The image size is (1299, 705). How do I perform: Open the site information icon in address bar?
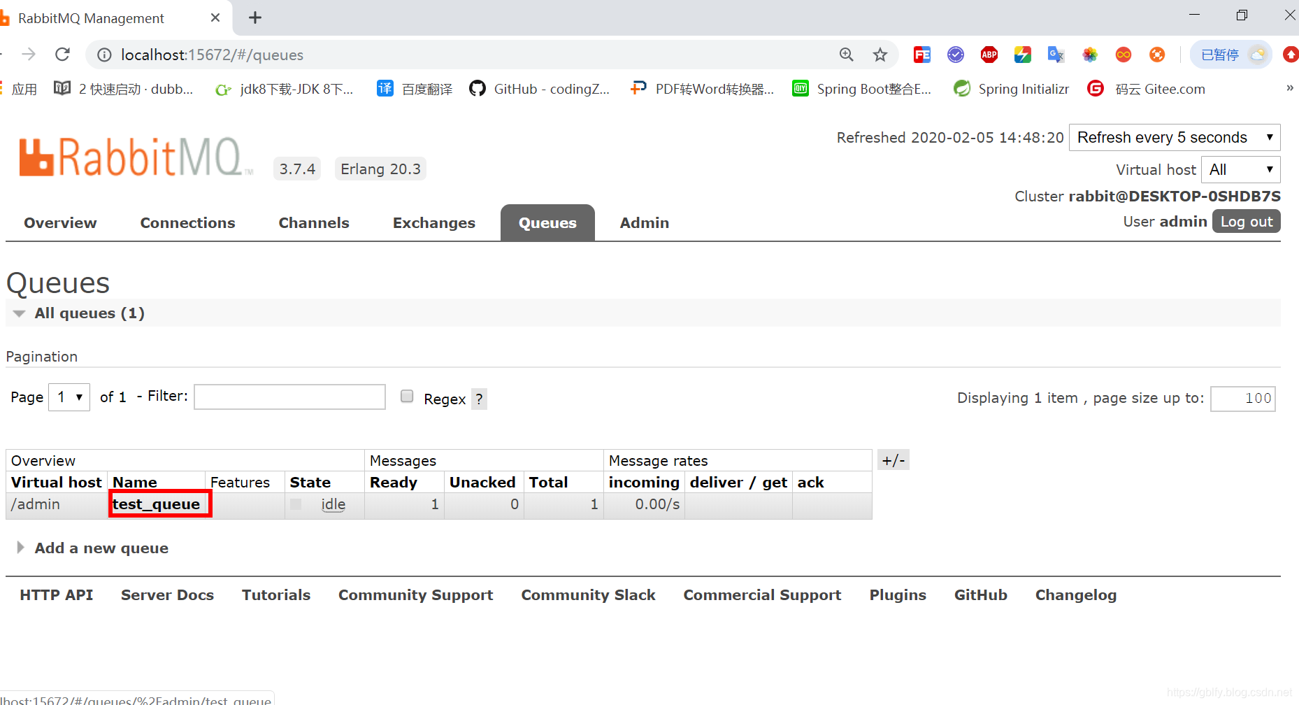(x=104, y=55)
